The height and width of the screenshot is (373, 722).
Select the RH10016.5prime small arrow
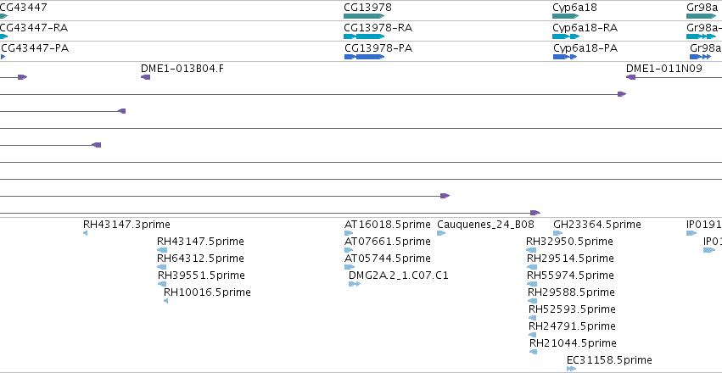click(165, 301)
